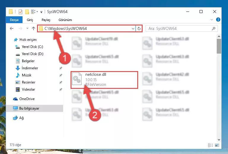Open Videolar folder in sidebar
Image resolution: width=228 pixels, height=154 pixels.
click(28, 89)
